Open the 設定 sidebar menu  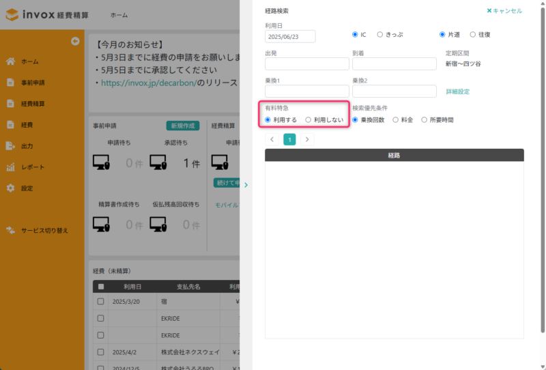point(27,188)
